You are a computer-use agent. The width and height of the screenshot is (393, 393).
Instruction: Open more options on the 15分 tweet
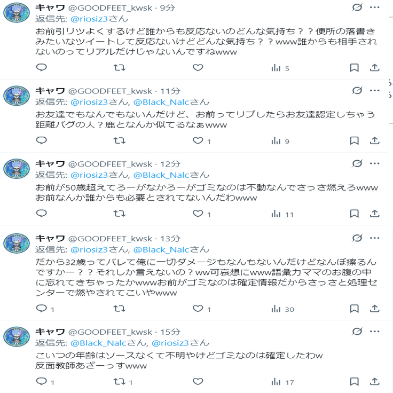[375, 332]
